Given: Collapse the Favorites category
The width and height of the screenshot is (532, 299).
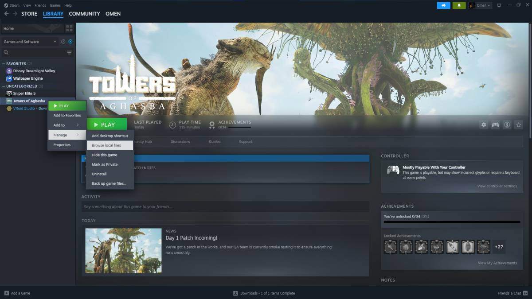Looking at the screenshot, I should (4, 63).
